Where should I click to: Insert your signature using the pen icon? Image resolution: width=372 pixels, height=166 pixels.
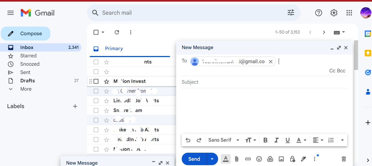tap(303, 159)
